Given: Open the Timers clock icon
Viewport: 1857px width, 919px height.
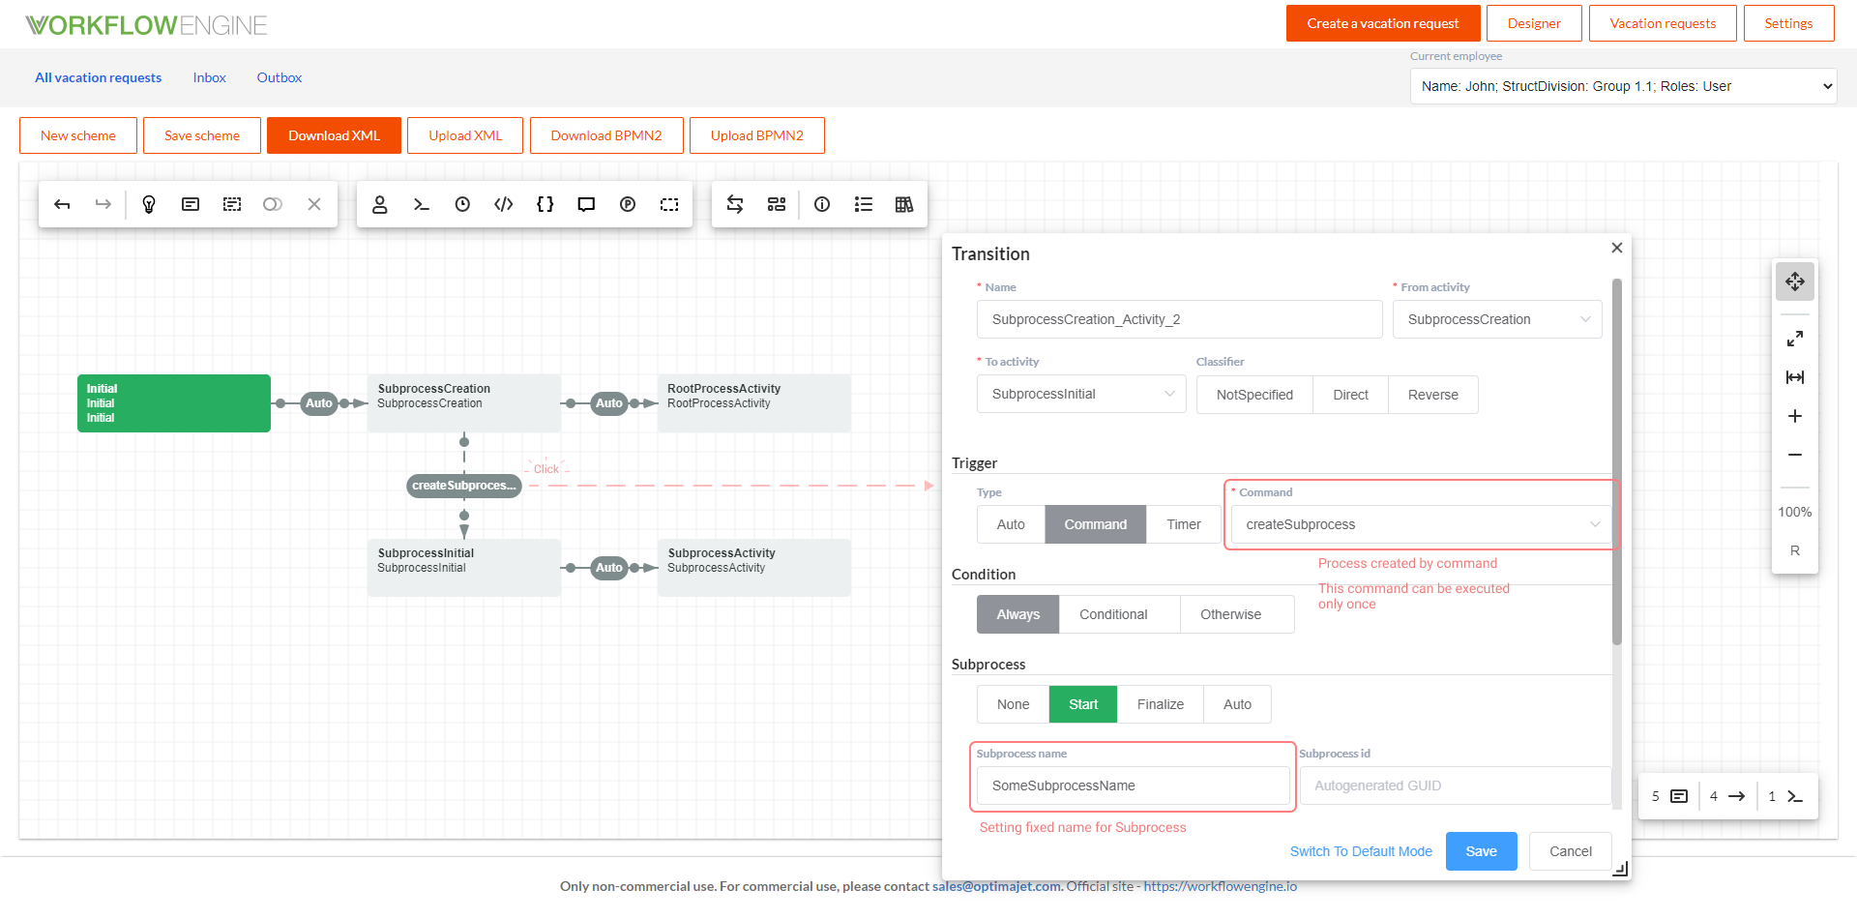Looking at the screenshot, I should (462, 204).
